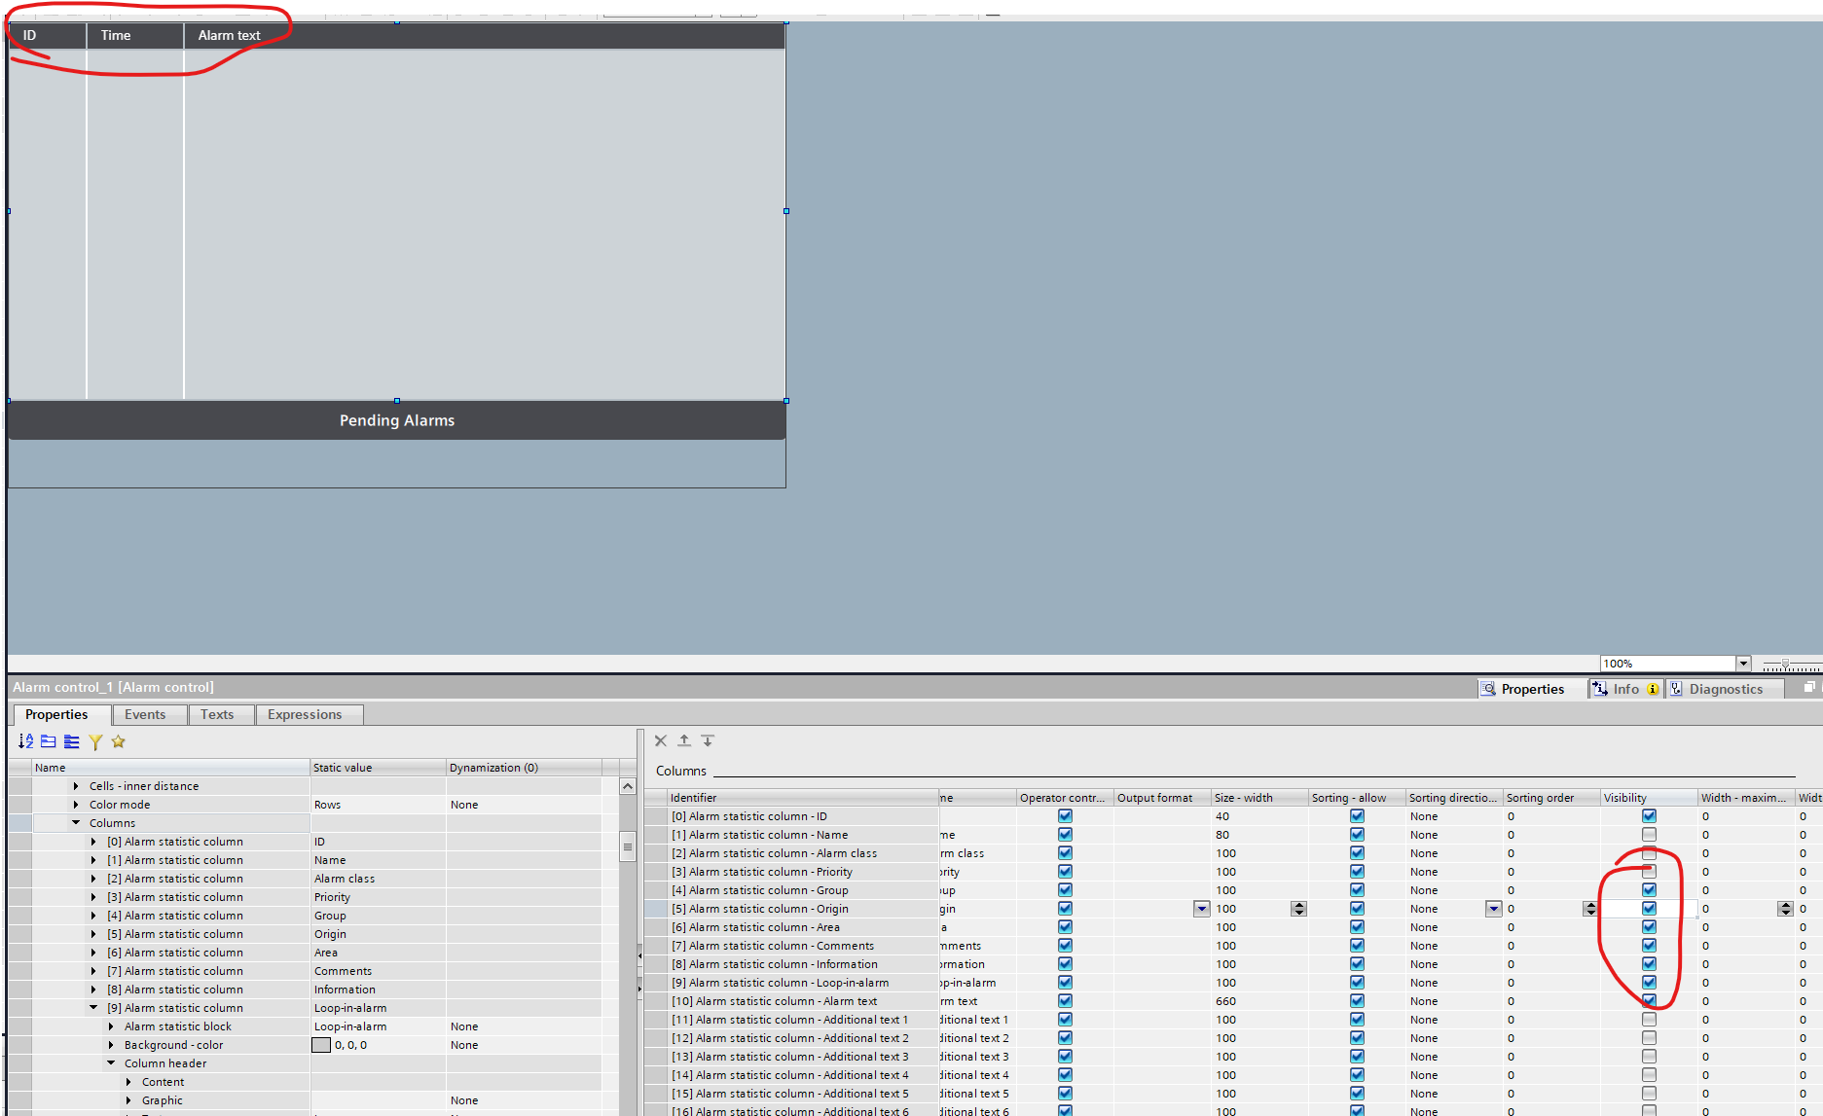Screen dimensions: 1823x1116
Task: Enable visibility for the Name column row
Action: (1649, 835)
